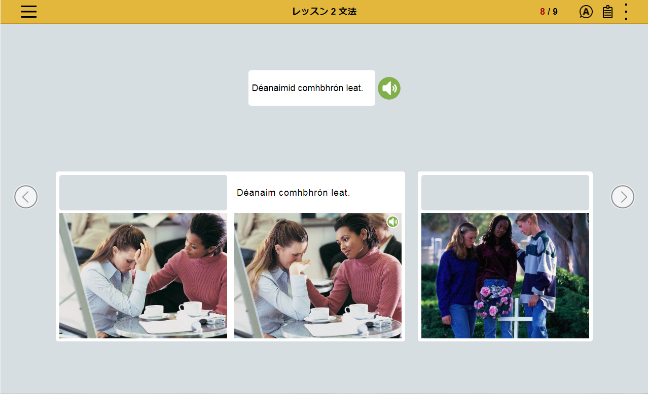648x394 pixels.
Task: Click the caption 'Déanaim comhbhrón leat.'
Action: coord(294,193)
